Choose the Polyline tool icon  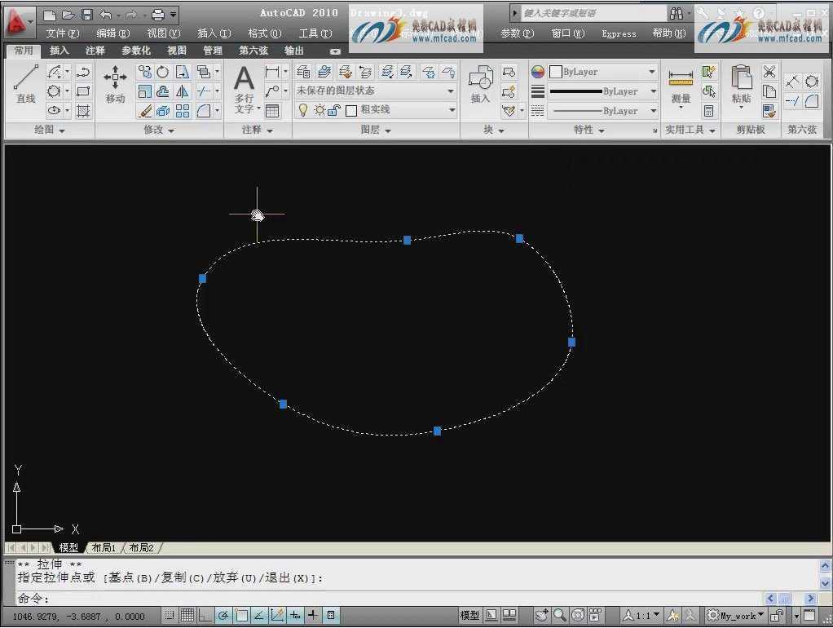click(x=83, y=72)
